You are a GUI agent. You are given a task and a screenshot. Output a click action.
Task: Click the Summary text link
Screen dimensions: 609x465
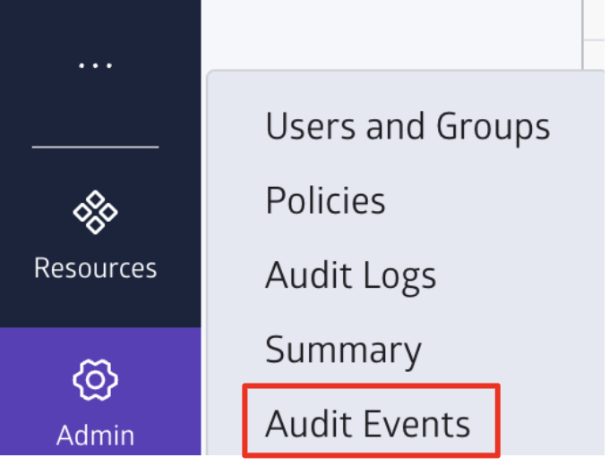click(343, 350)
